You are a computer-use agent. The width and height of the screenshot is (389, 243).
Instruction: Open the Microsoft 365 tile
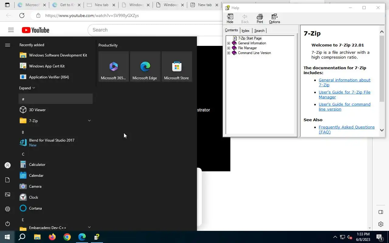114,67
